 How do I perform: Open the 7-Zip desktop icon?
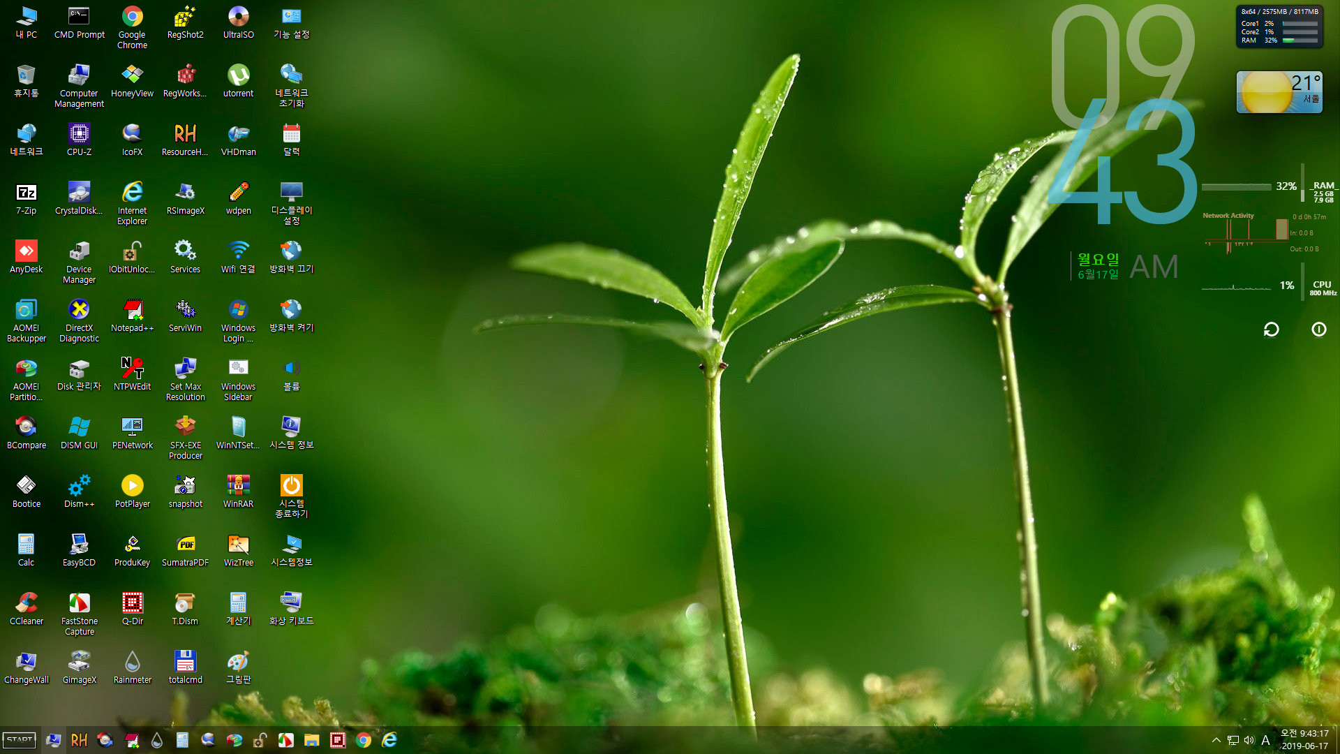click(26, 198)
